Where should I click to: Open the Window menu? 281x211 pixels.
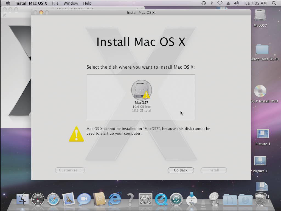[71, 3]
